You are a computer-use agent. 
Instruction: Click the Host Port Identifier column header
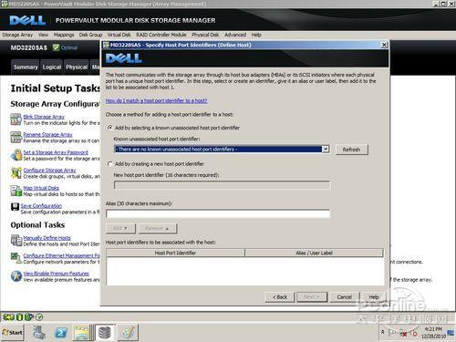point(175,253)
